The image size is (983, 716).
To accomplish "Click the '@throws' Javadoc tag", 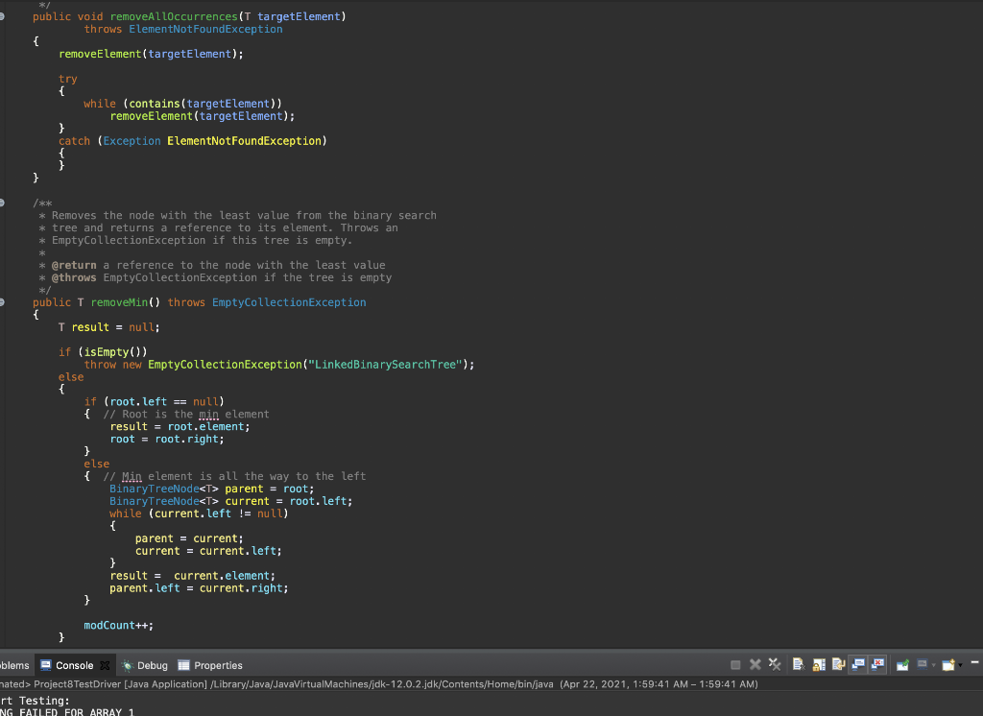I will coord(74,277).
